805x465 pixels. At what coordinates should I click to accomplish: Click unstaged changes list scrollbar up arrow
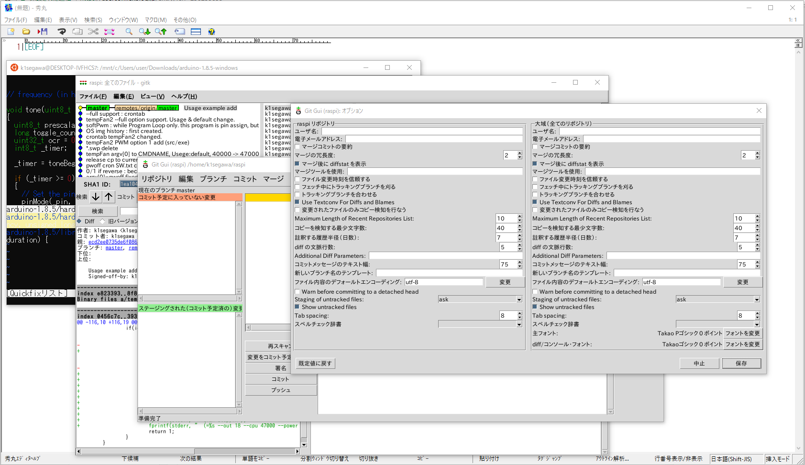pyautogui.click(x=239, y=204)
